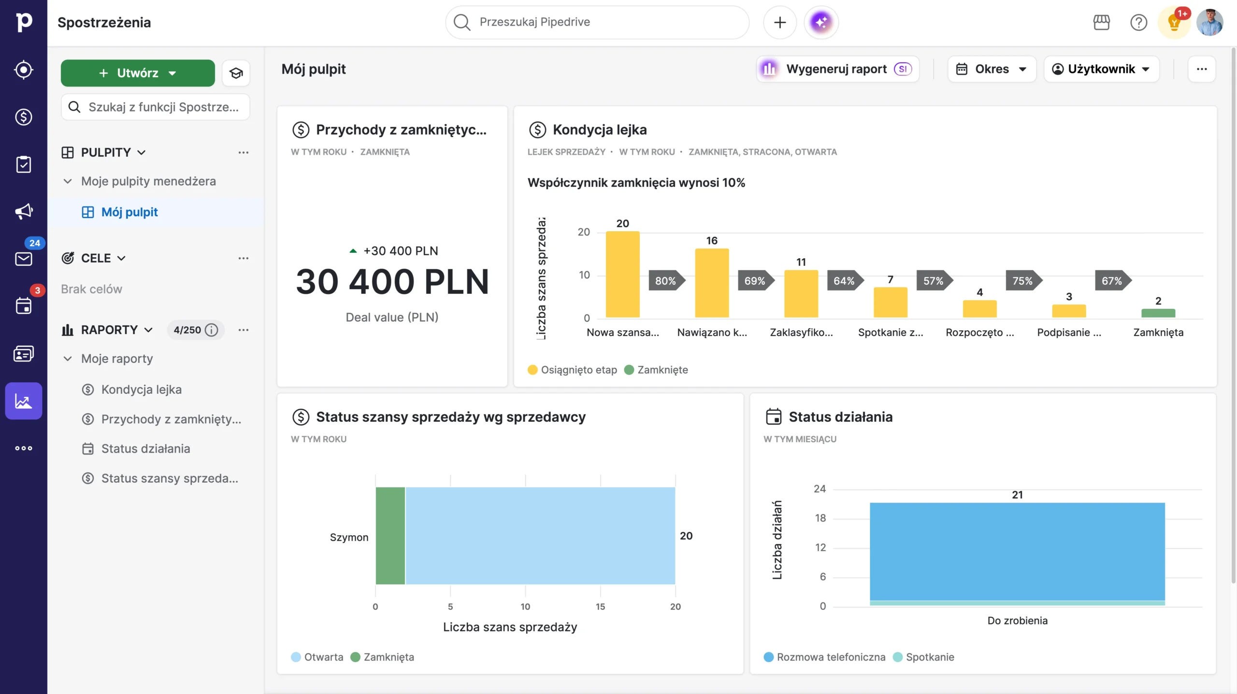Open Contacts card icon in sidebar
1237x694 pixels.
(24, 354)
